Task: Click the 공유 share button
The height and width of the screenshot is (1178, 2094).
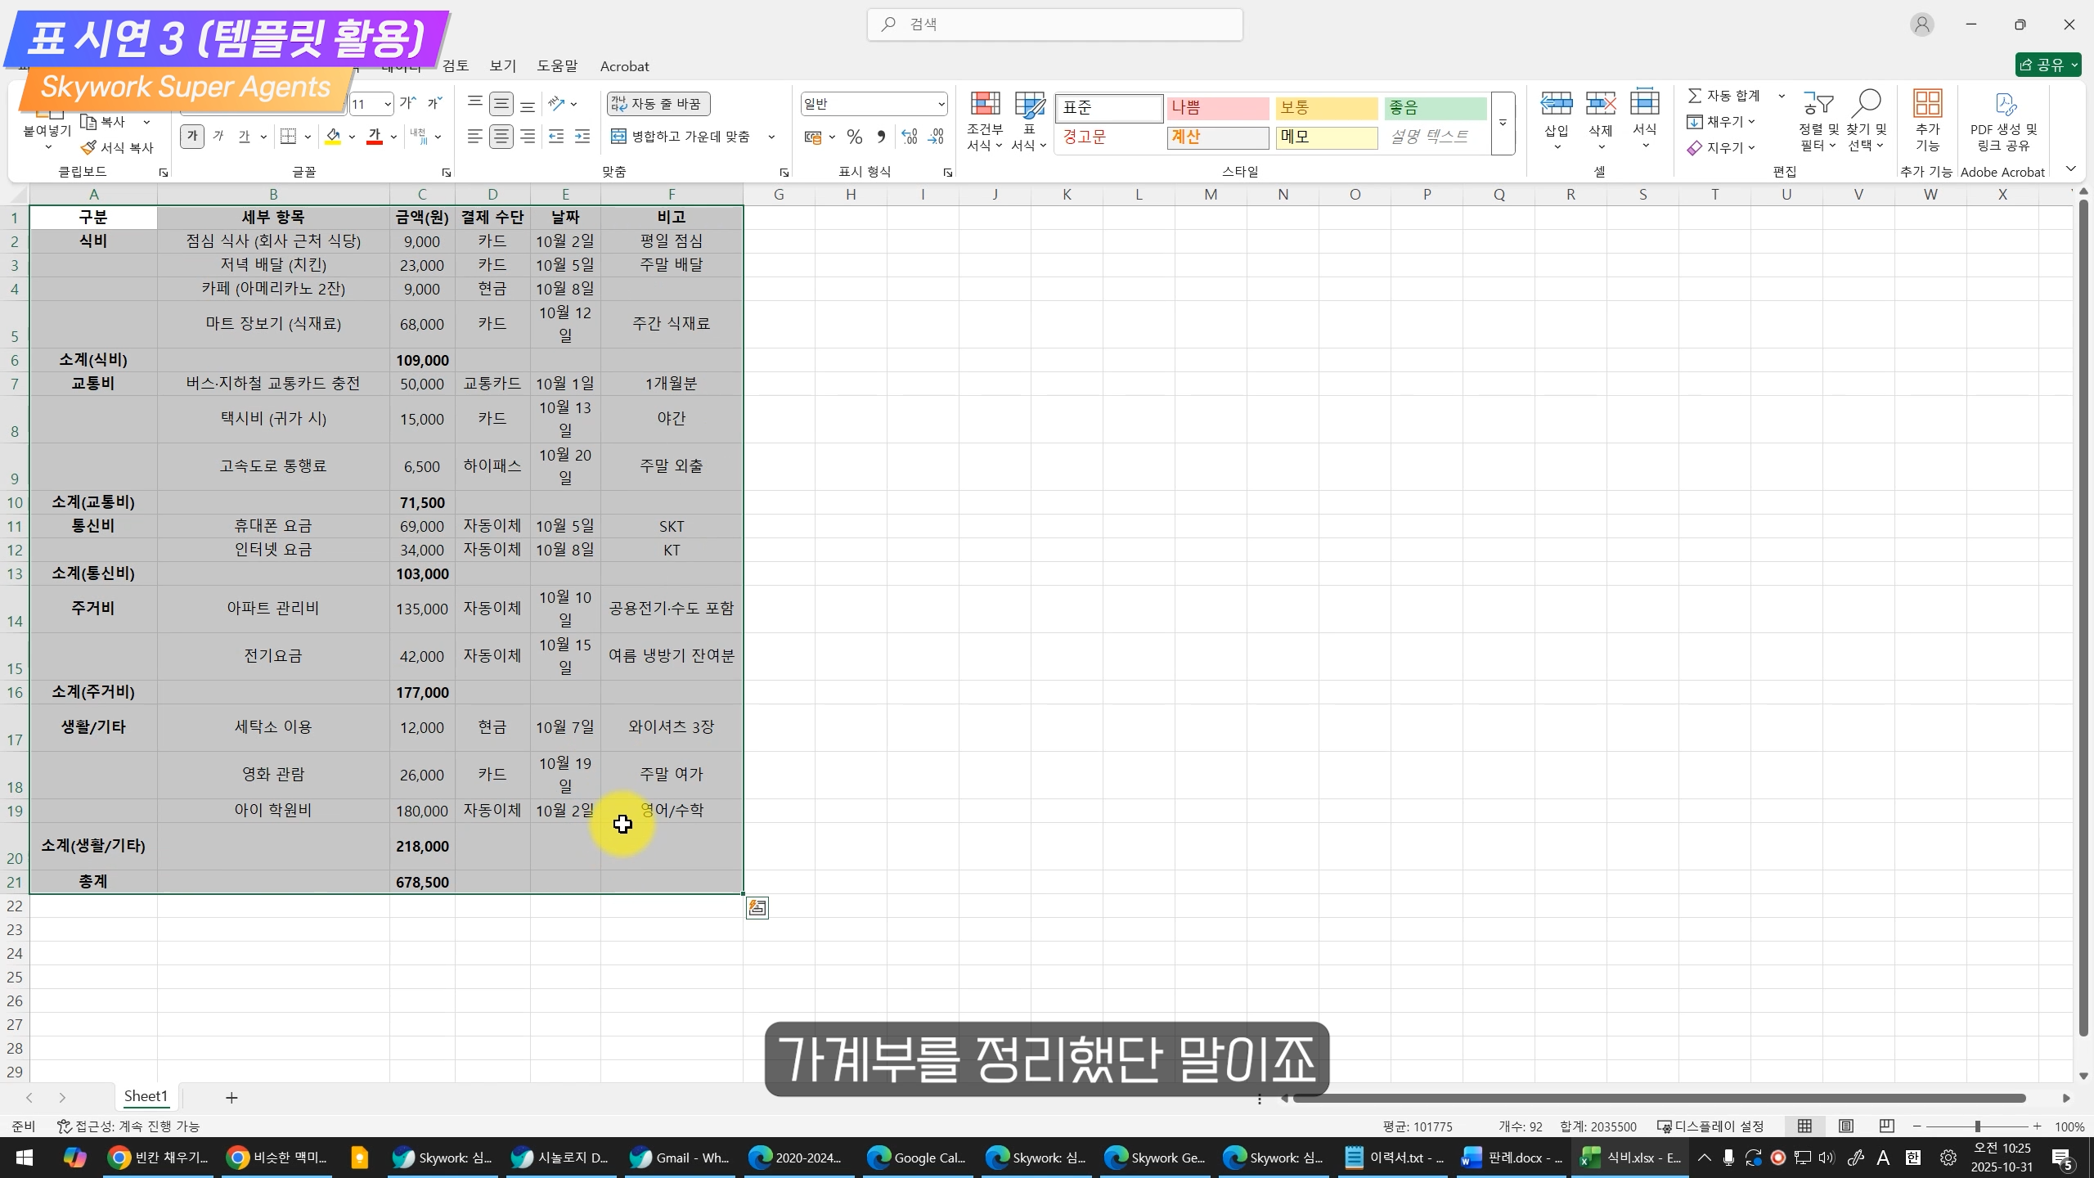Action: pos(2047,65)
